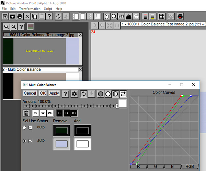Click the paste clipboard icon in main toolbar
The width and height of the screenshot is (206, 171).
point(42,16)
